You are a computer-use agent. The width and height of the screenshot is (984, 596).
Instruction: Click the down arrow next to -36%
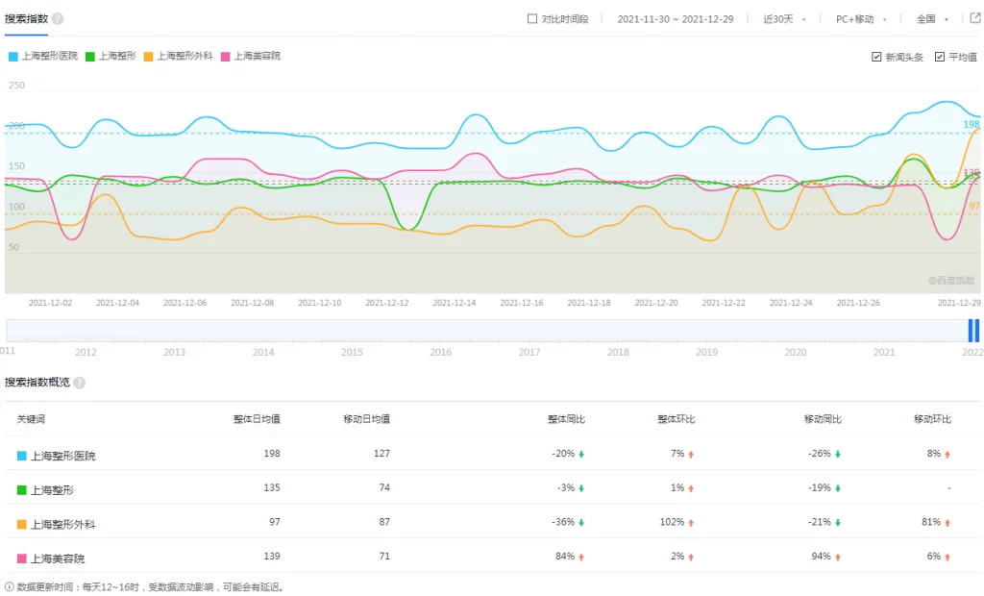click(581, 523)
